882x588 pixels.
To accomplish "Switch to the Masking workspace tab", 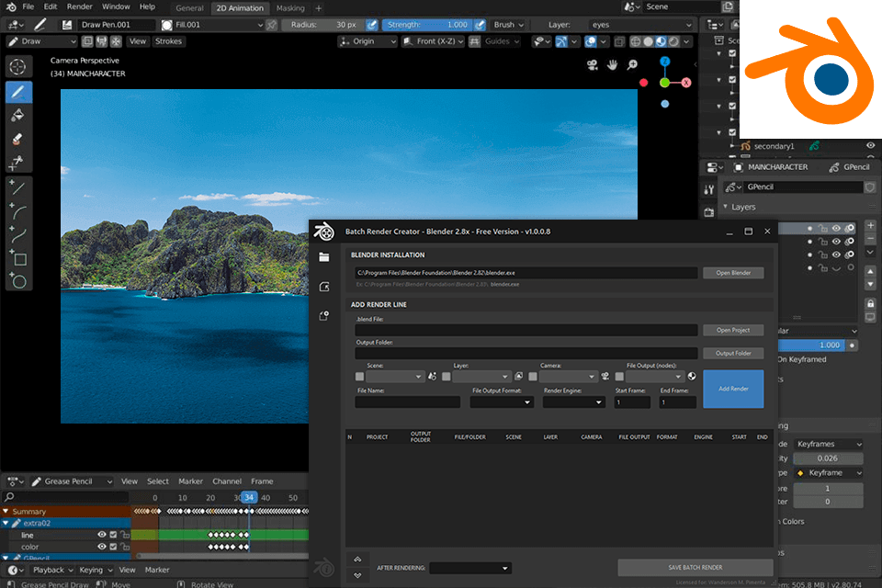I will click(290, 8).
